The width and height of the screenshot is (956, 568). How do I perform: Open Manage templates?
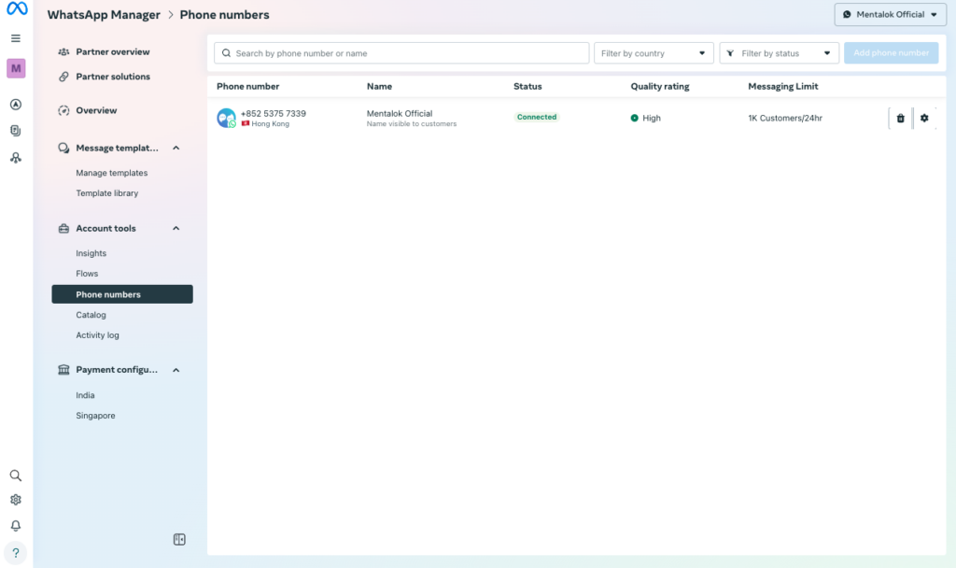coord(112,173)
